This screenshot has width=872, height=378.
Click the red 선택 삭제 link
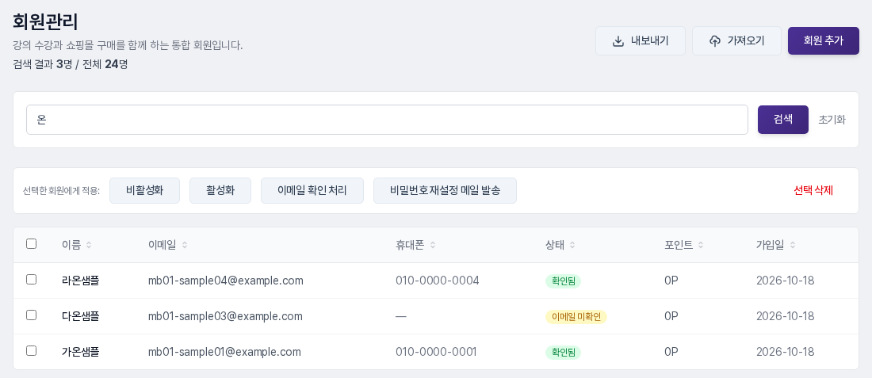pyautogui.click(x=813, y=190)
